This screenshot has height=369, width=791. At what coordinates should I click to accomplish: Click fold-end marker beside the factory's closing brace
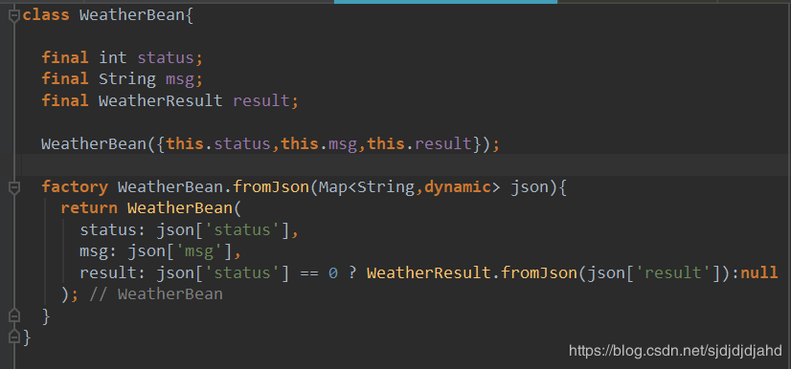(14, 315)
